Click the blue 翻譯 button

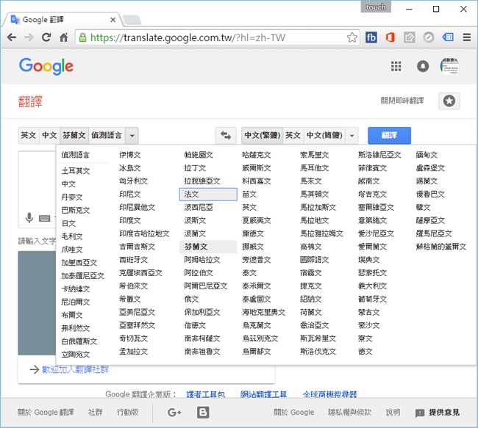[389, 136]
